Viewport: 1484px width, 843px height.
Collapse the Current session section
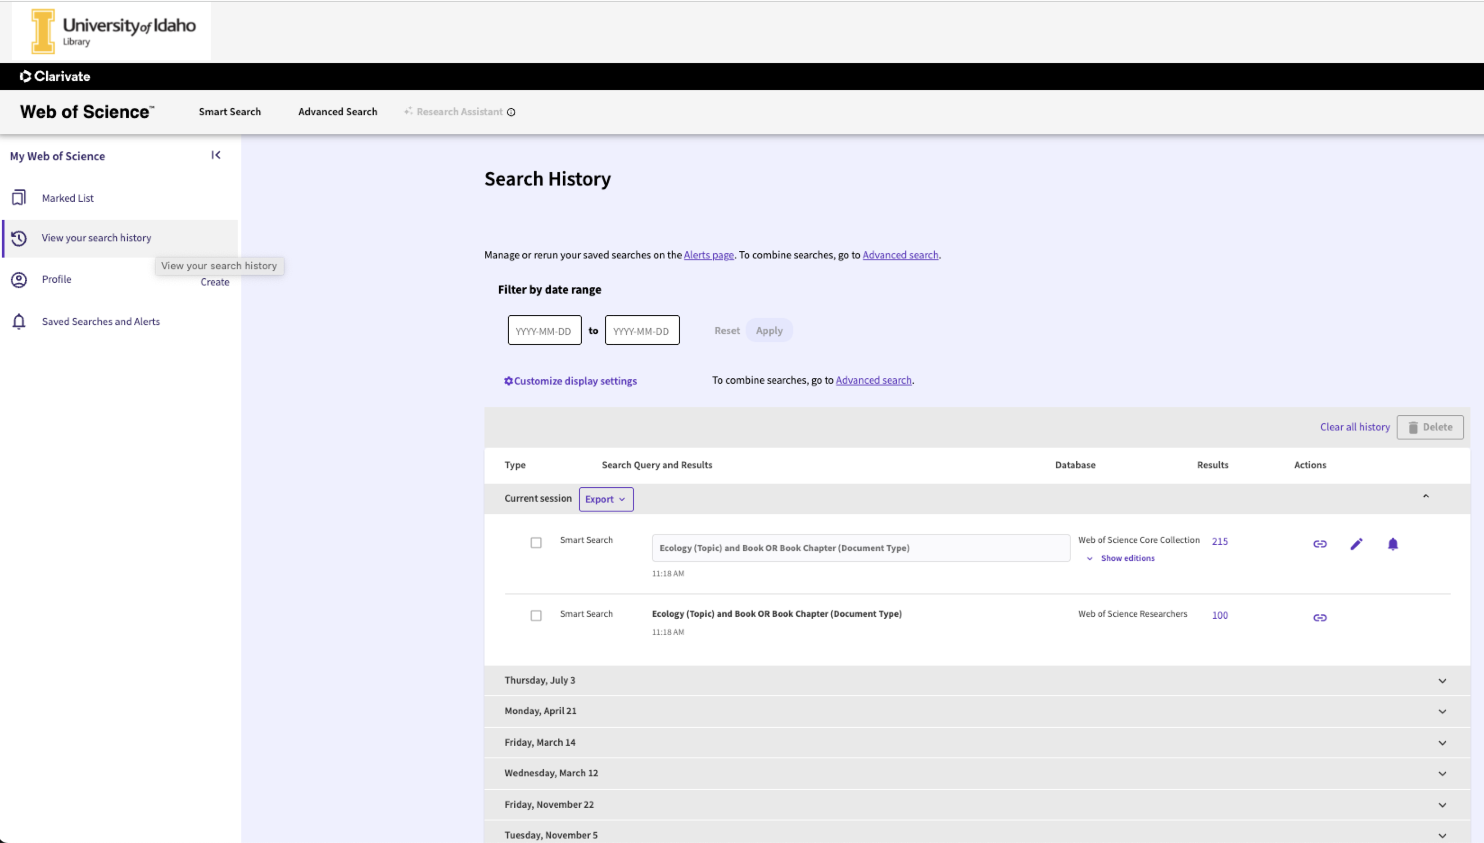tap(1425, 497)
